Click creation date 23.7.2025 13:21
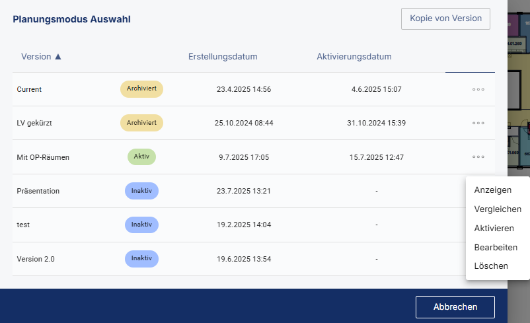 (244, 191)
